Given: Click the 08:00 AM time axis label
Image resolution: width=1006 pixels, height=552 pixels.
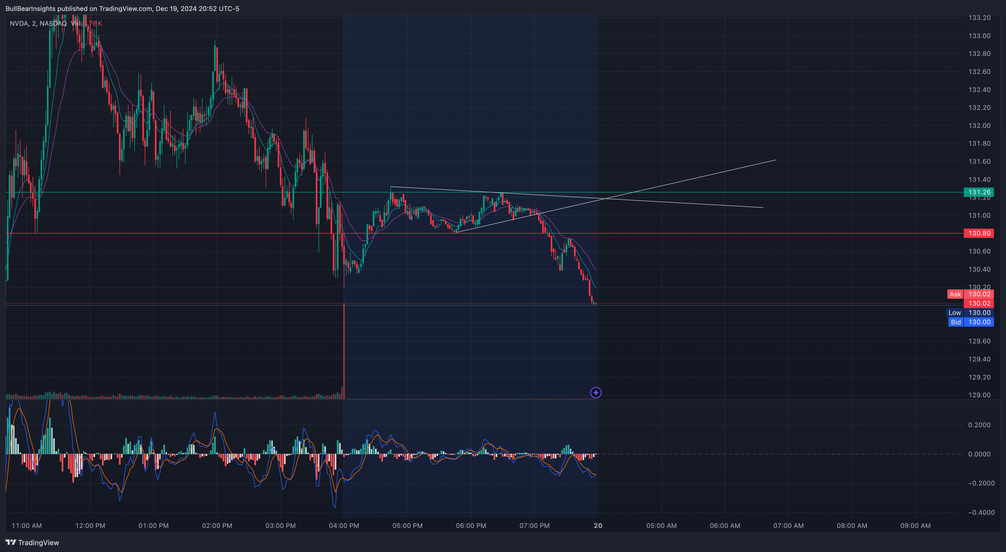Looking at the screenshot, I should point(852,525).
